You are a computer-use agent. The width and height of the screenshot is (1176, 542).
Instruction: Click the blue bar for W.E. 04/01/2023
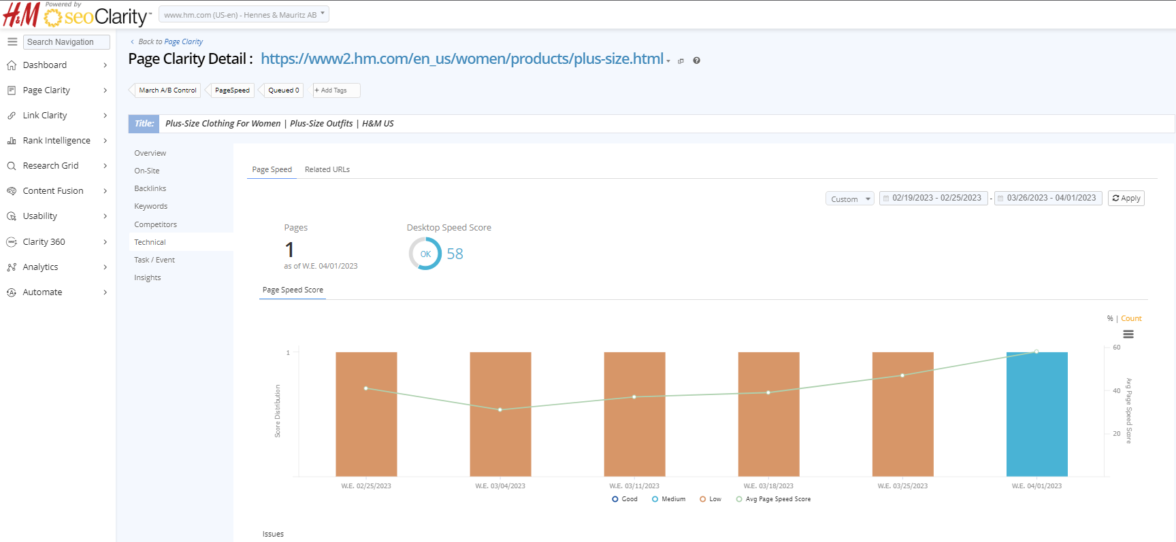(1036, 415)
